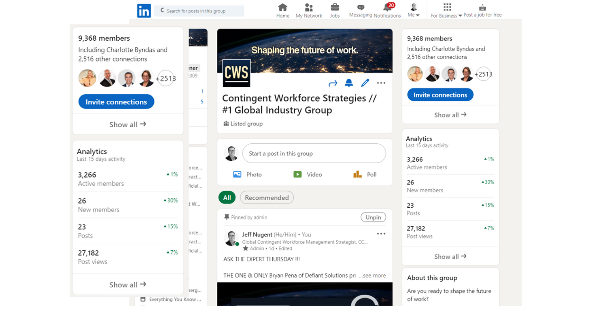The height and width of the screenshot is (317, 592).
Task: Toggle group notifications with the bell icon
Action: (x=349, y=83)
